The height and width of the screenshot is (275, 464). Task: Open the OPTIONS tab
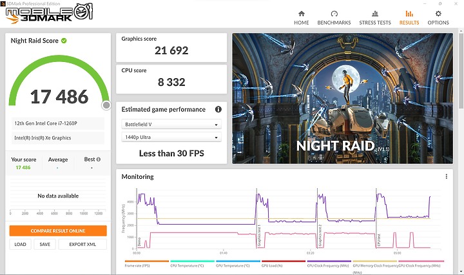coord(438,18)
